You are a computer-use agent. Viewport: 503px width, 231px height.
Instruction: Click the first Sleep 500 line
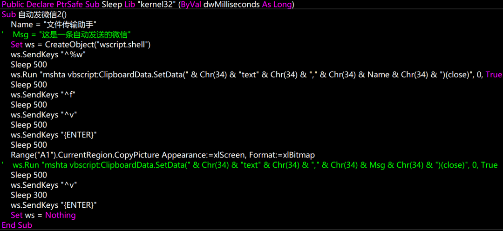tap(28, 65)
